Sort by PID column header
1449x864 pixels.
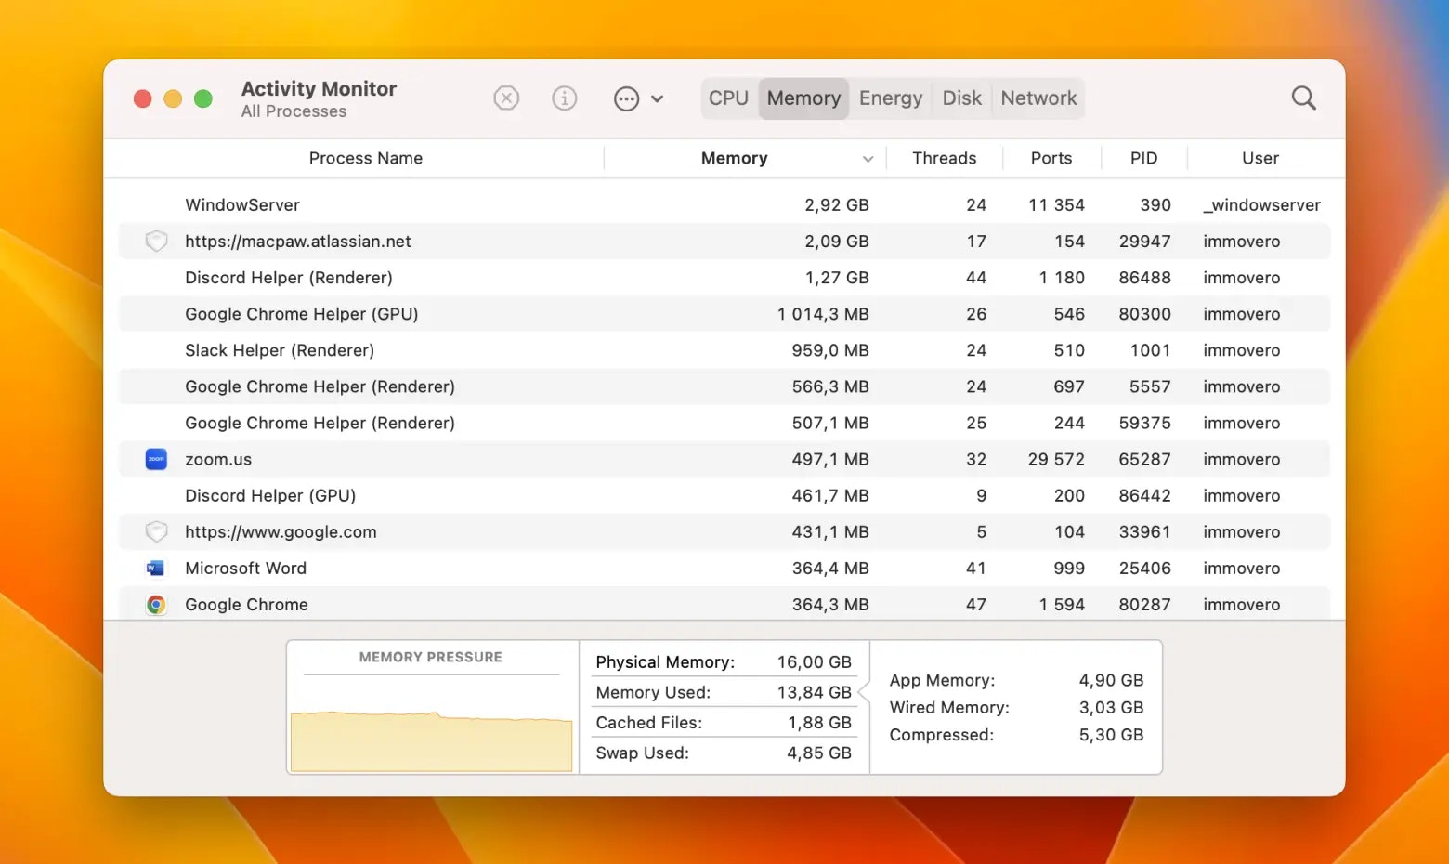click(x=1144, y=158)
